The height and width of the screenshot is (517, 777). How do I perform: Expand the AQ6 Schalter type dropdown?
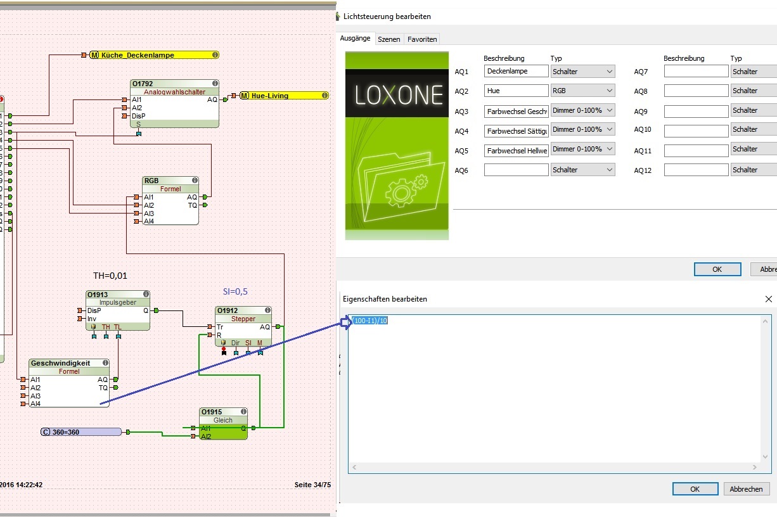point(582,170)
